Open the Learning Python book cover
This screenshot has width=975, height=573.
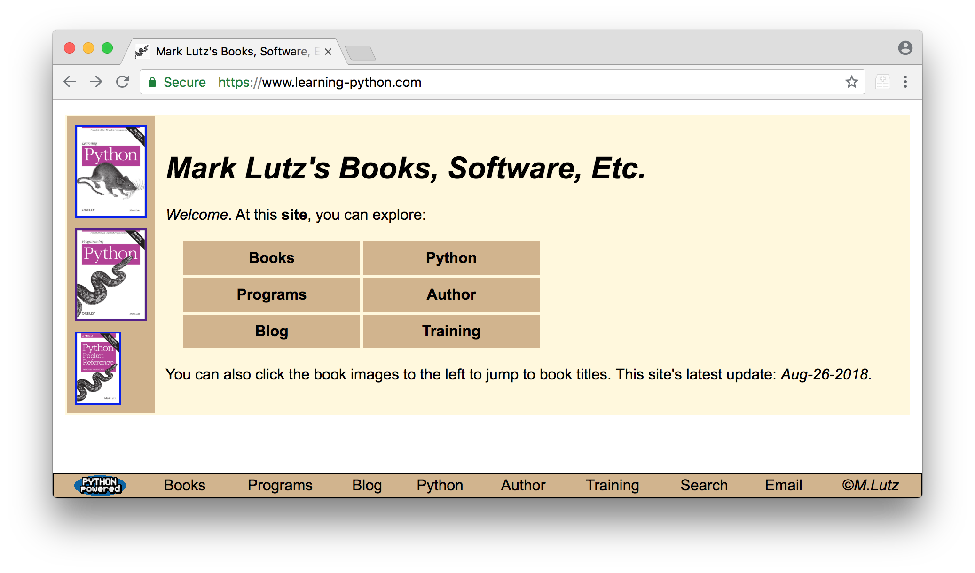tap(111, 171)
